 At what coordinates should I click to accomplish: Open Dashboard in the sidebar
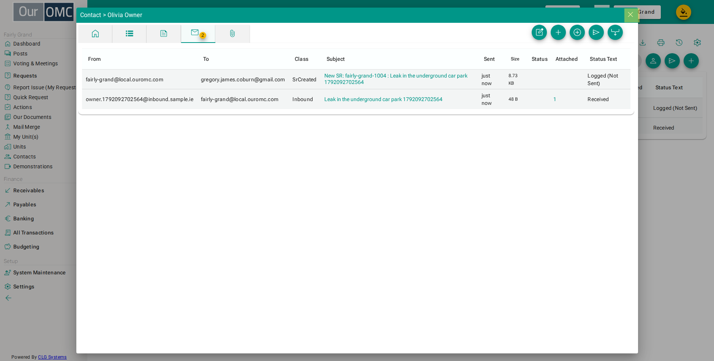(27, 44)
